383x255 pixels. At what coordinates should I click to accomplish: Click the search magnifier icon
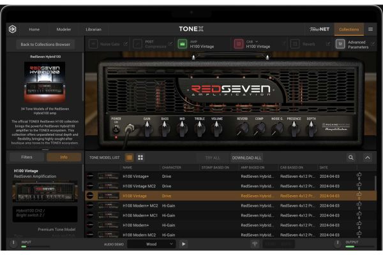click(x=350, y=157)
